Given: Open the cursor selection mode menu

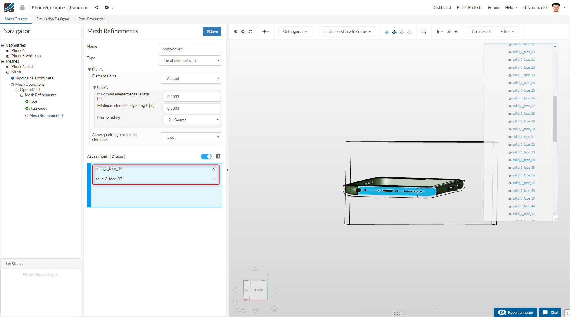Looking at the screenshot, I should pyautogui.click(x=440, y=32).
